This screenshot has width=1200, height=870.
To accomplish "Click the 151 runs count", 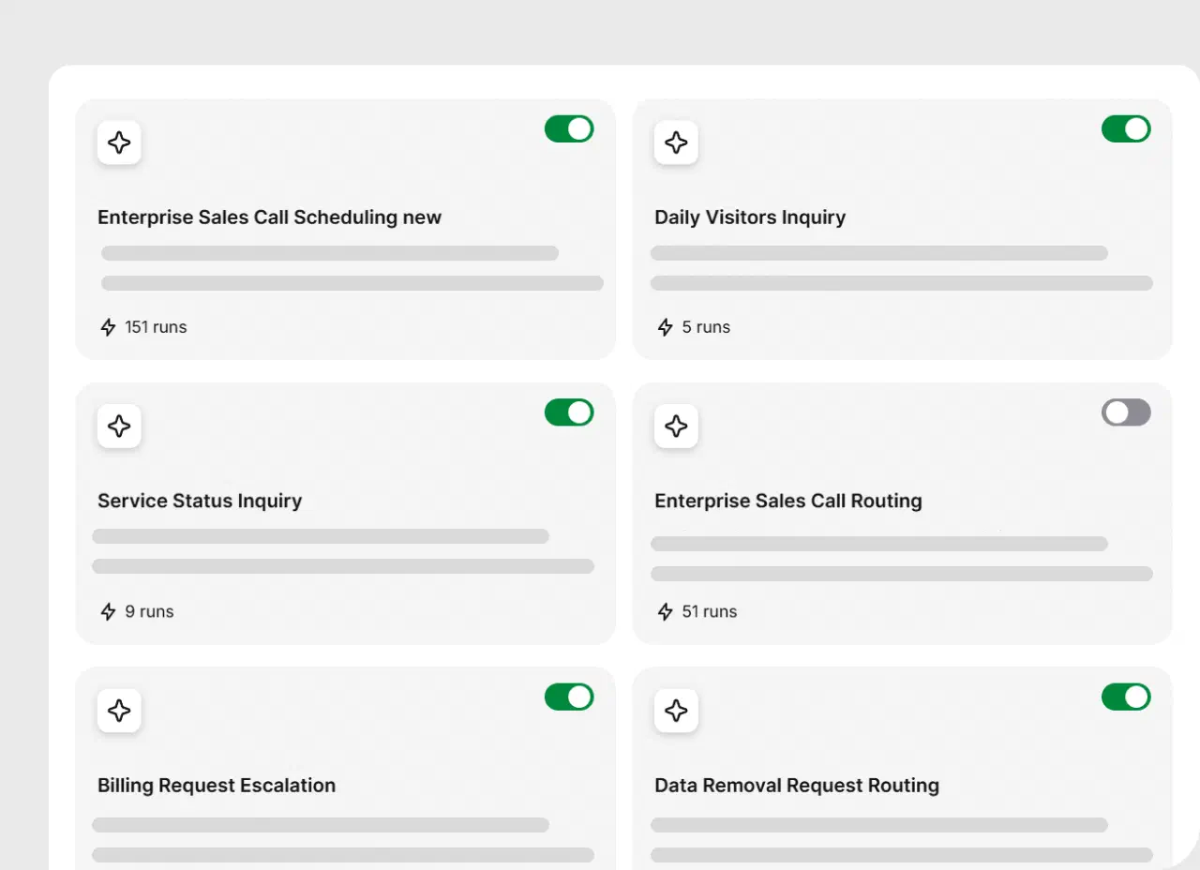I will click(156, 327).
